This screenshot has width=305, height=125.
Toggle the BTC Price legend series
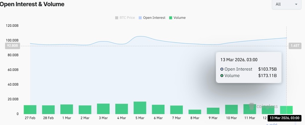click(x=125, y=18)
